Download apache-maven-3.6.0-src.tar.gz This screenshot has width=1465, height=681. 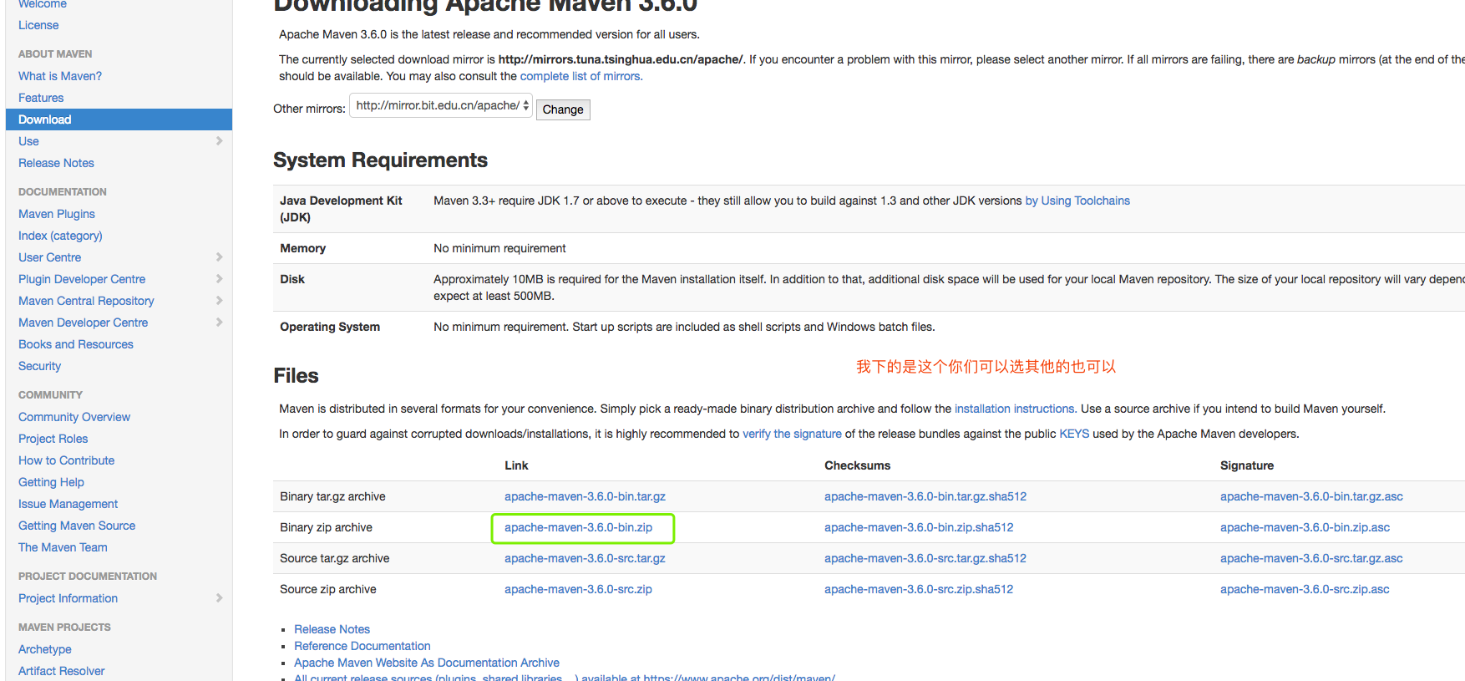point(585,558)
